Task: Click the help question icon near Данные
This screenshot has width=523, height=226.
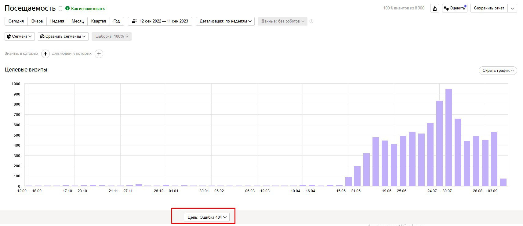Action: coord(311,21)
